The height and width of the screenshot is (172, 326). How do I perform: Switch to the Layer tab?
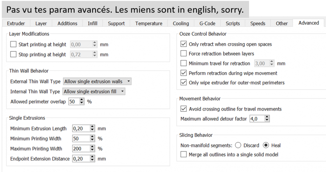[x=41, y=23]
